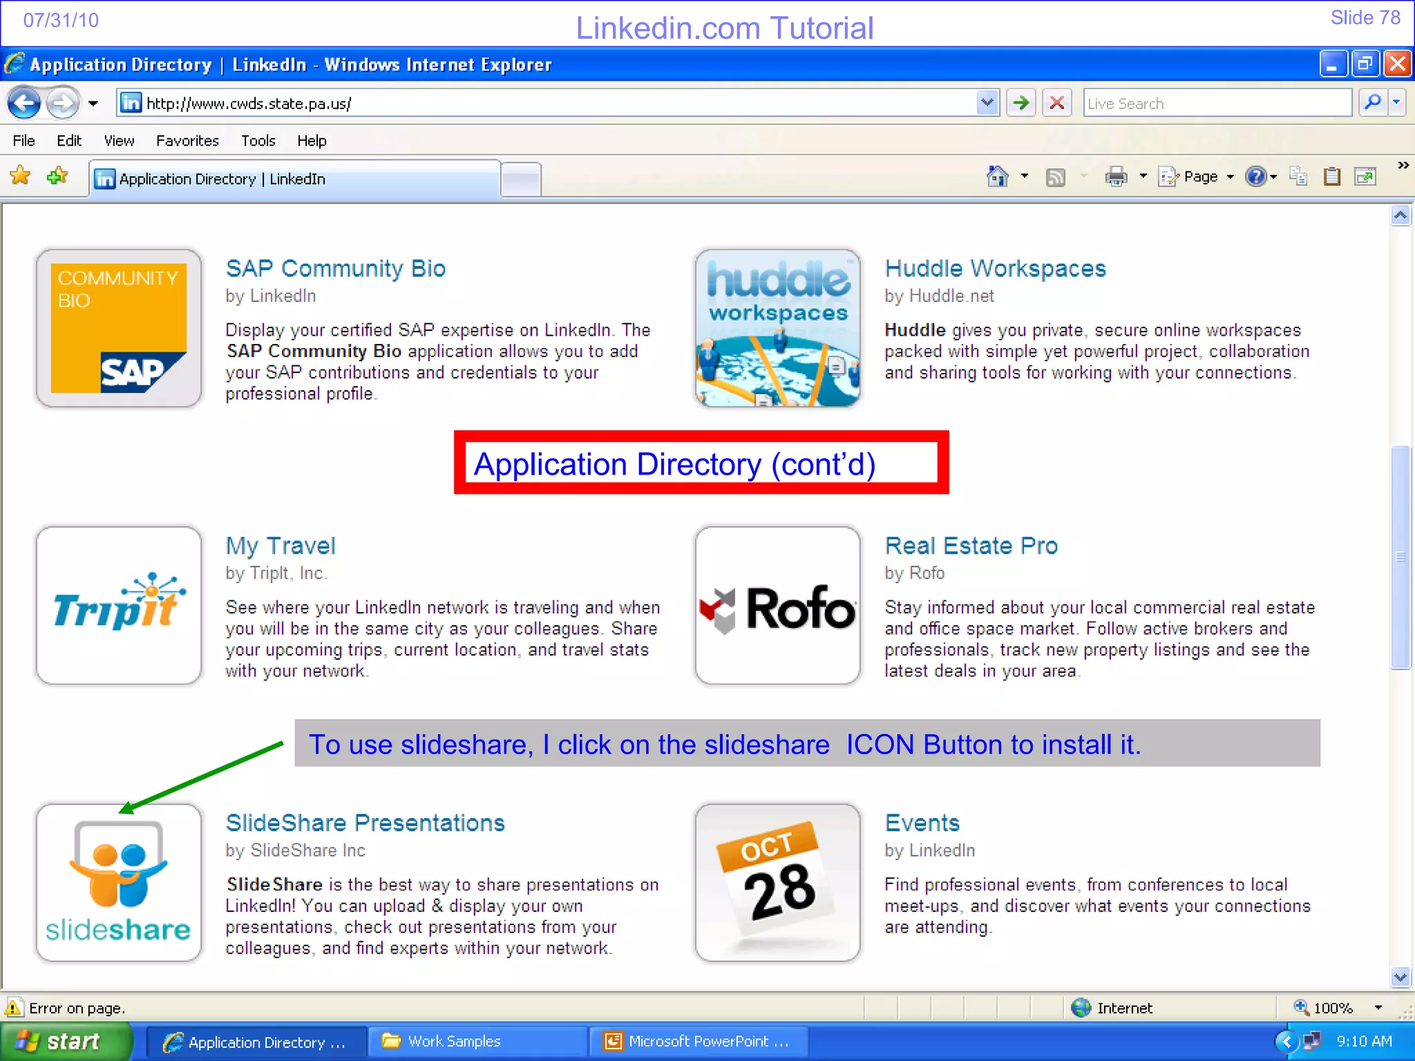Open the My Travel title link
The height and width of the screenshot is (1061, 1415).
click(x=281, y=546)
